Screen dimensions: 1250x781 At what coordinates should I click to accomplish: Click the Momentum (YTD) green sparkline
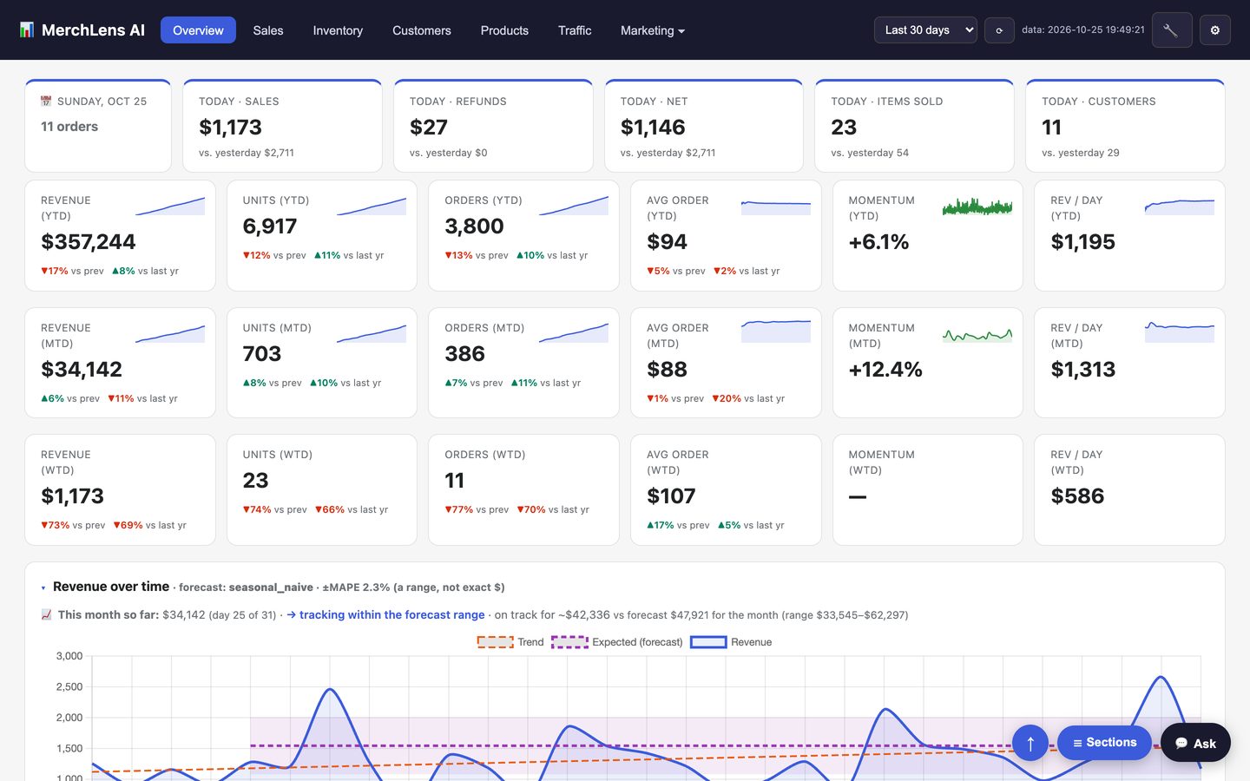977,206
